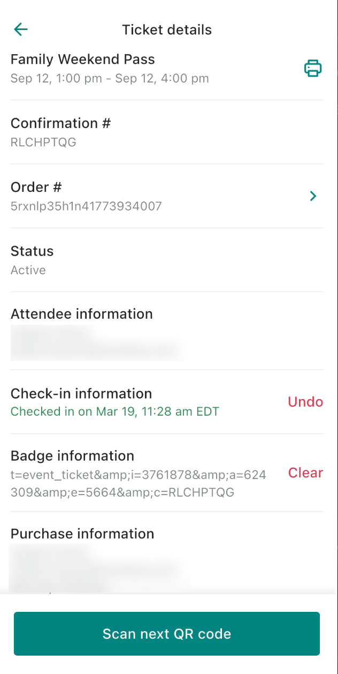The height and width of the screenshot is (674, 338).
Task: Select the Check-in information heading
Action: tap(81, 393)
